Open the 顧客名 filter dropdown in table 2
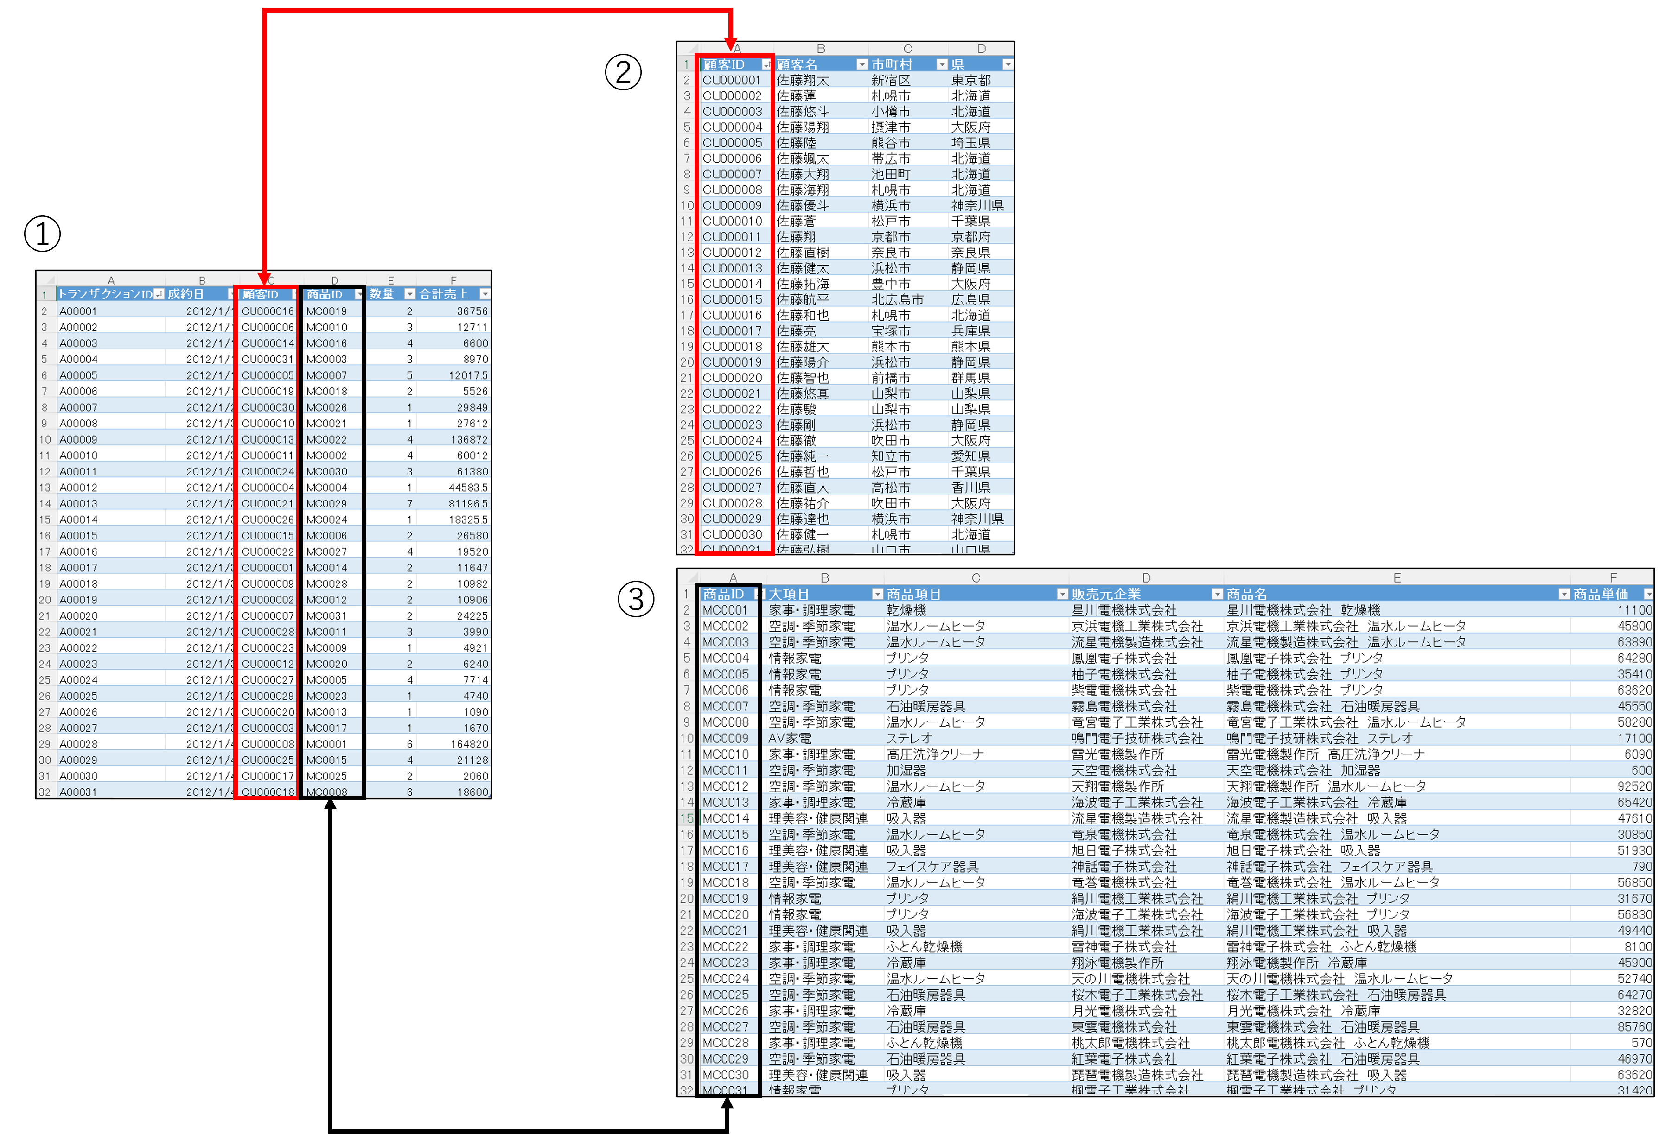 pyautogui.click(x=861, y=65)
